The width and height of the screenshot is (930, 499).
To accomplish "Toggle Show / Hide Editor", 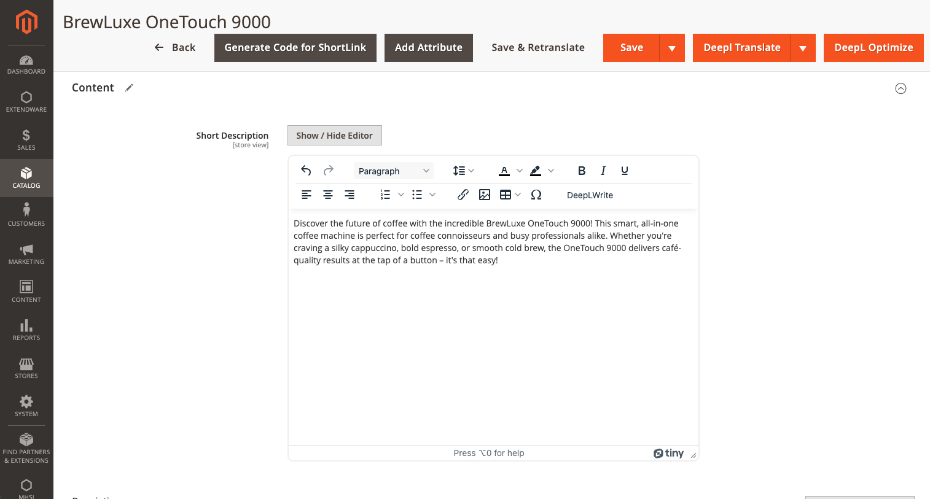I will pyautogui.click(x=335, y=136).
